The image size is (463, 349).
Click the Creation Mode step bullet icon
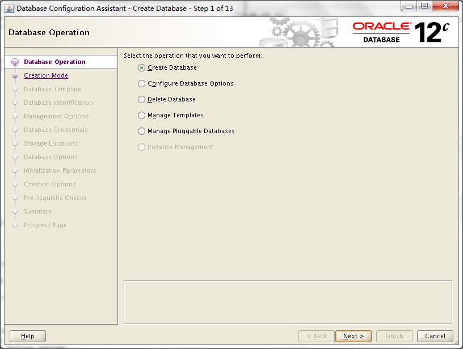(15, 76)
